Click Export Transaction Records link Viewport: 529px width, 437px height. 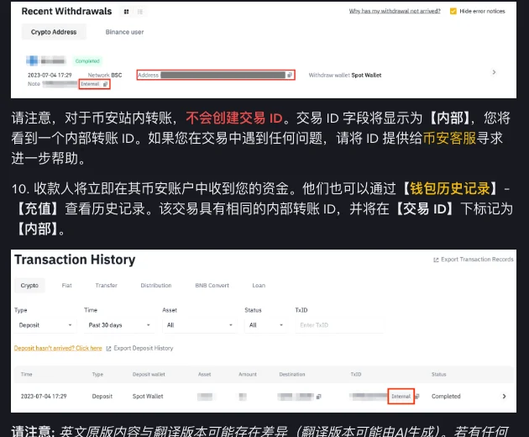point(474,260)
